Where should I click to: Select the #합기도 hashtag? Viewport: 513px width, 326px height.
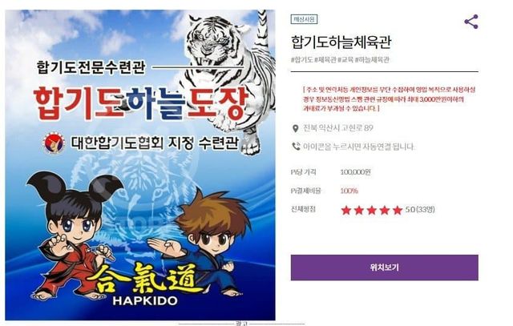(x=301, y=60)
